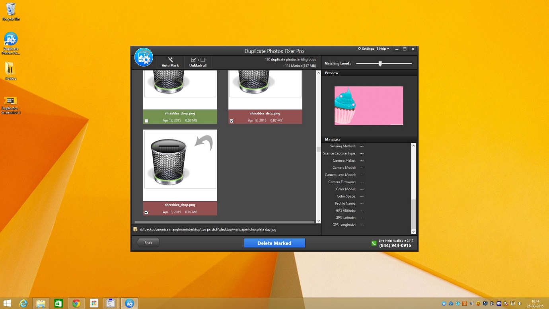The height and width of the screenshot is (309, 549).
Task: Open the Settings menu
Action: point(366,49)
